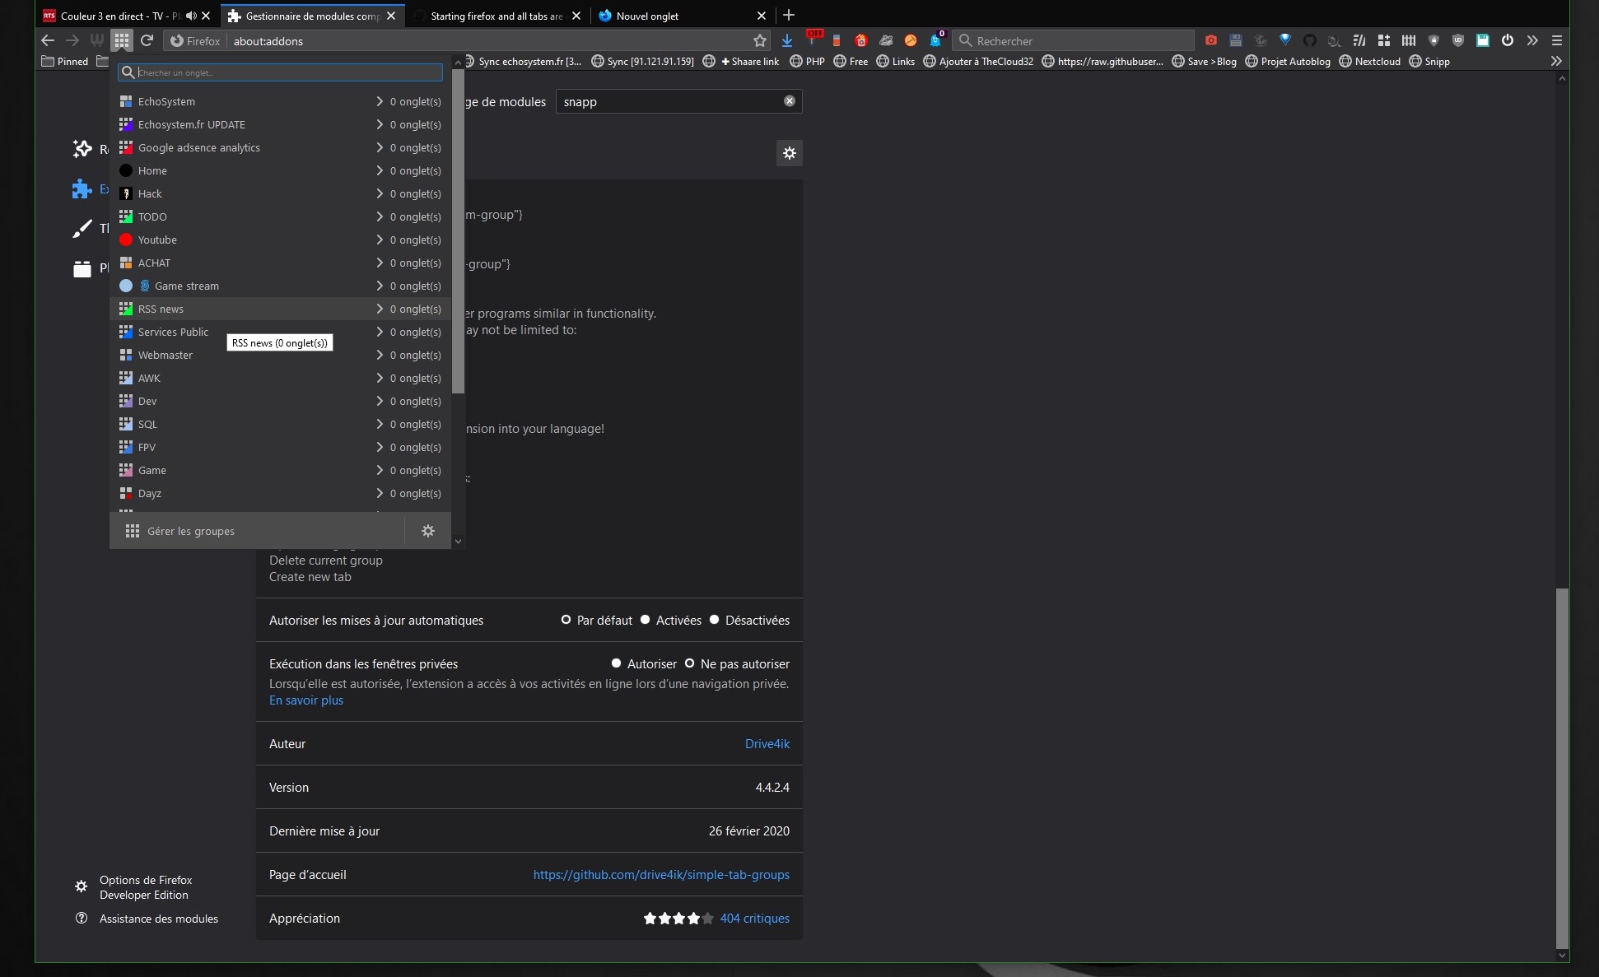The image size is (1599, 977).
Task: Open the simple-tab-groups GitHub homepage link
Action: (661, 875)
